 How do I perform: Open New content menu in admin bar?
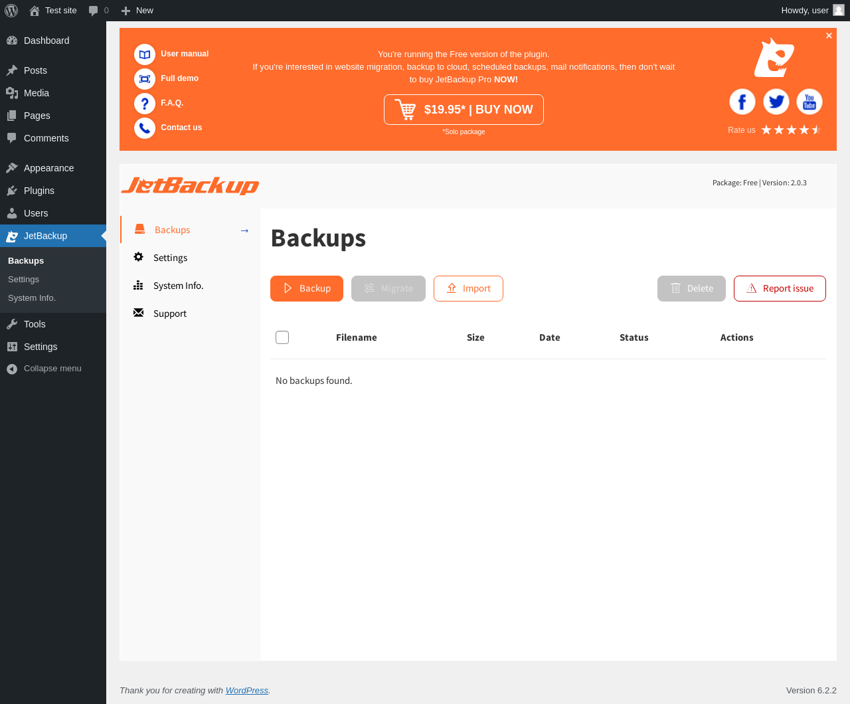click(137, 11)
